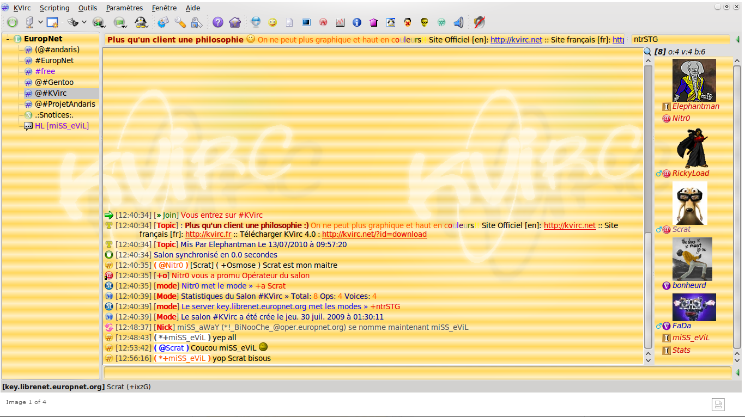745x417 pixels.
Task: Open dropdown arrow beside theater masks icon
Action: pyautogui.click(x=84, y=22)
